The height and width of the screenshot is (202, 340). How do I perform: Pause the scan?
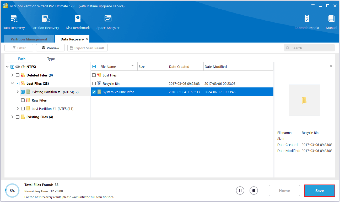(240, 191)
